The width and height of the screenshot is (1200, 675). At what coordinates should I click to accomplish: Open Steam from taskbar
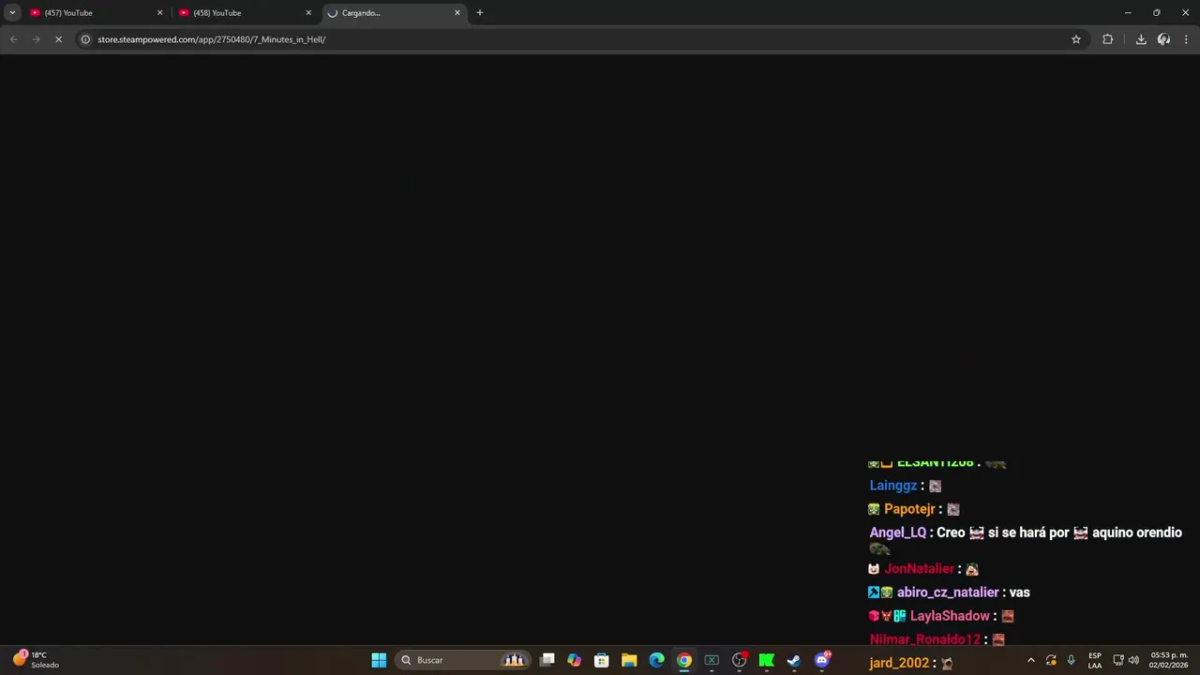tap(794, 660)
